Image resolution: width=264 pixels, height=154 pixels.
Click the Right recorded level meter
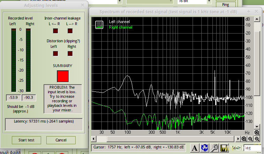coord(29,60)
